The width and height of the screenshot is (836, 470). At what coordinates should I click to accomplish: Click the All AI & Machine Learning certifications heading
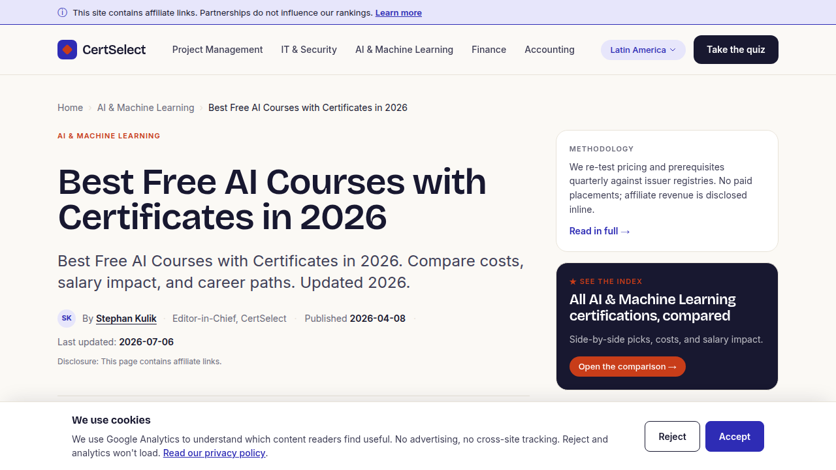(652, 307)
